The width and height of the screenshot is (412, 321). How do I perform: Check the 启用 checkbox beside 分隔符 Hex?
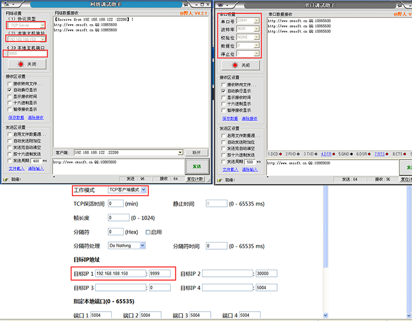(x=149, y=232)
